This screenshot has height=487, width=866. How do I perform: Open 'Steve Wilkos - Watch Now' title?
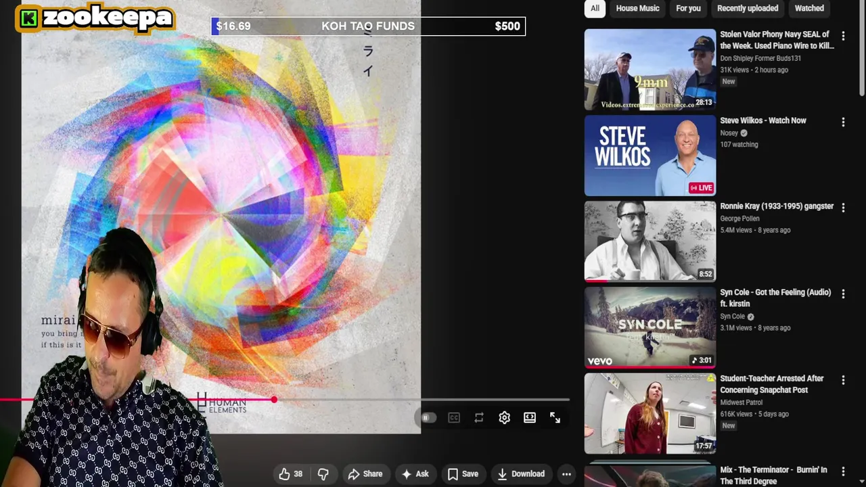tap(763, 120)
